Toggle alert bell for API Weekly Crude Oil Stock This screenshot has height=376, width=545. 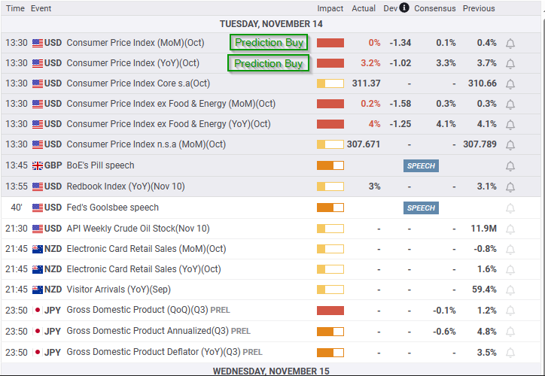tap(510, 229)
